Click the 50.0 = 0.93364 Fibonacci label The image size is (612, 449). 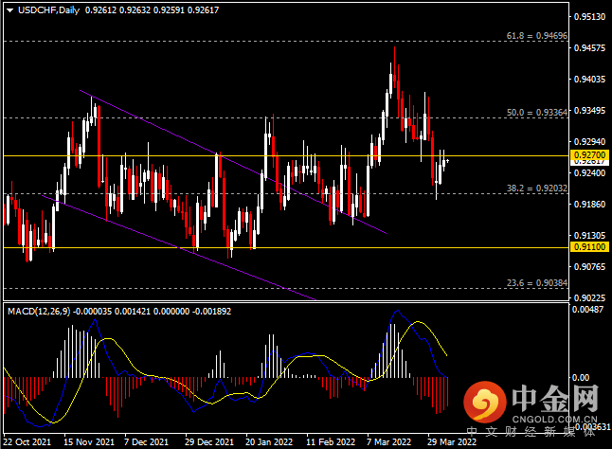[x=535, y=112]
